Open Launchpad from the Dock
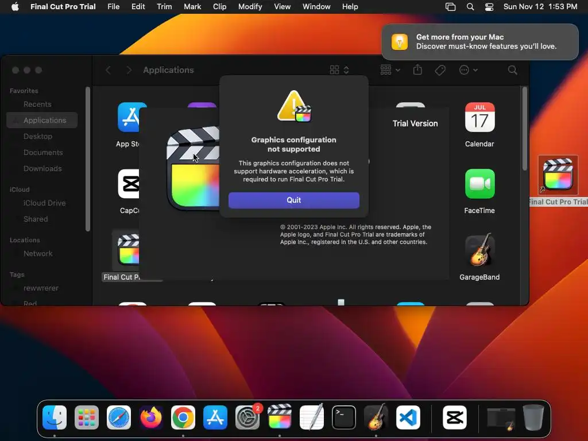Screen dimensions: 588x441 pyautogui.click(x=87, y=417)
